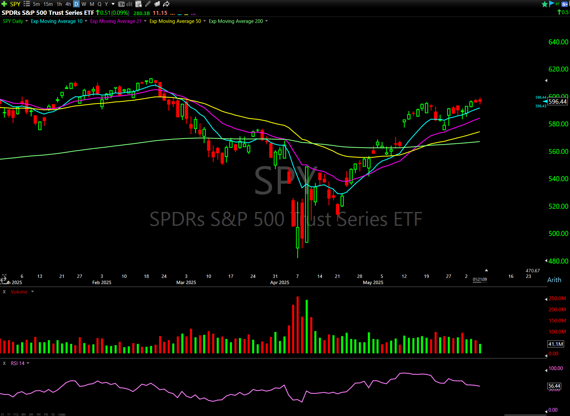The height and width of the screenshot is (416, 570).
Task: Click the time-axis scroll arrows icon
Action: click(x=3, y=280)
